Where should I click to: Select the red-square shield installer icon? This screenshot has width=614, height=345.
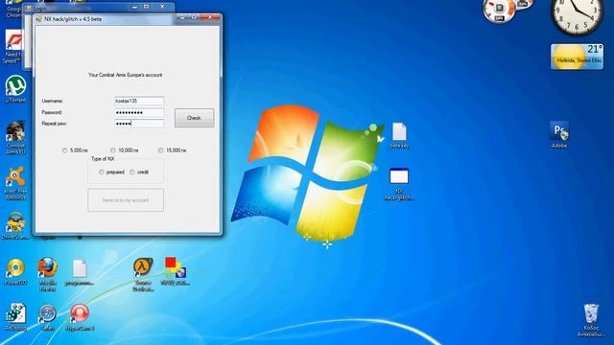tap(175, 270)
